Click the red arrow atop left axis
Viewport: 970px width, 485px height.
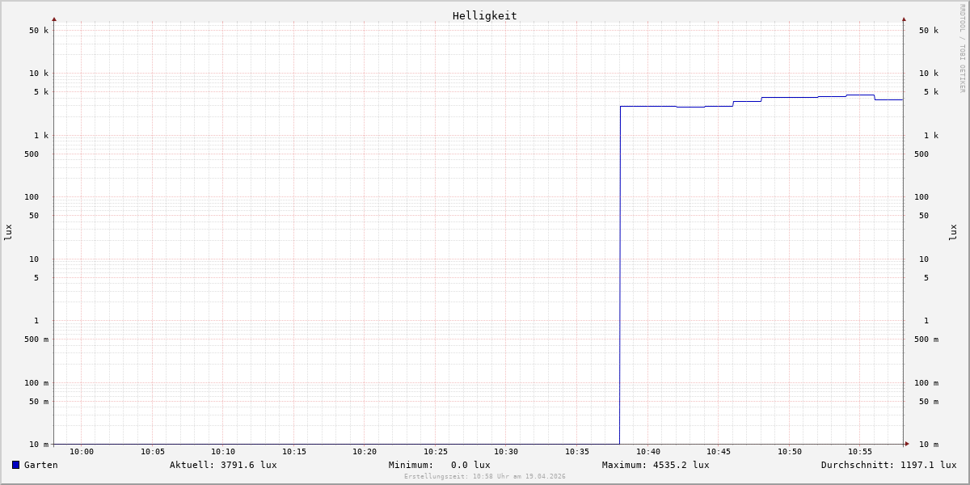point(54,19)
